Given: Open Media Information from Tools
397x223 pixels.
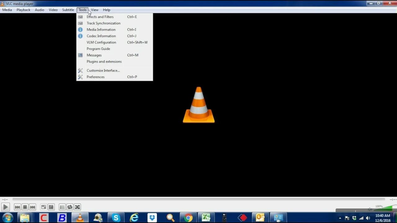Looking at the screenshot, I should point(114,30).
